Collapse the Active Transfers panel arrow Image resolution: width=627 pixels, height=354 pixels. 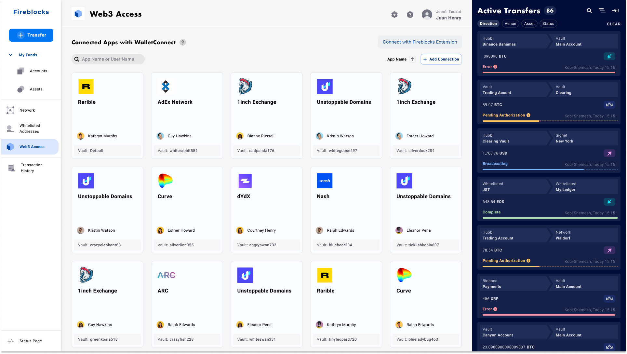pyautogui.click(x=615, y=11)
